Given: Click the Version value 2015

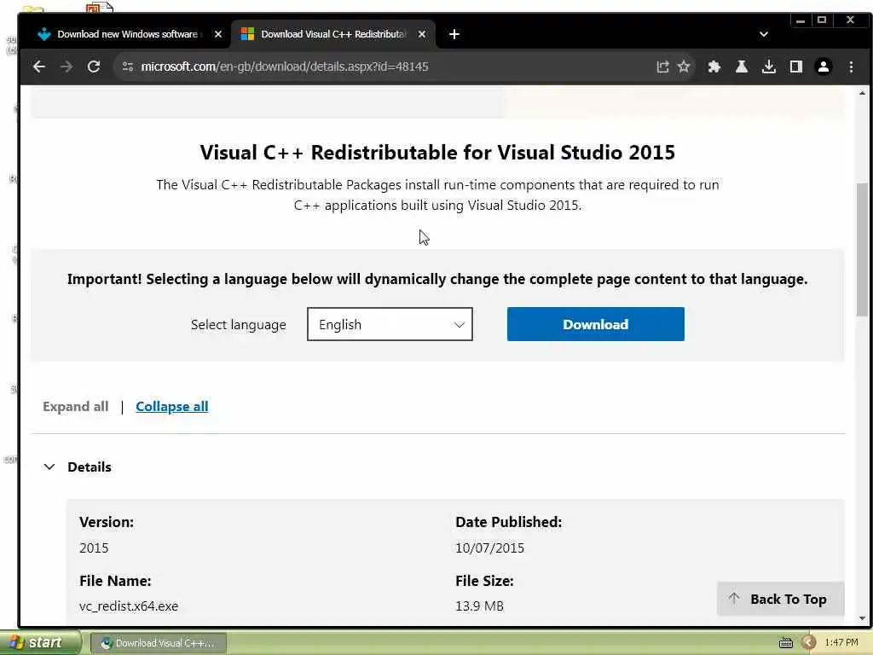Looking at the screenshot, I should coord(94,548).
